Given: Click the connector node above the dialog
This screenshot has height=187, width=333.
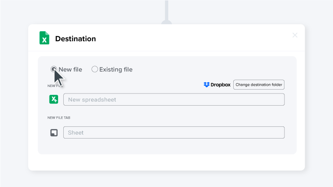Looking at the screenshot, I should [x=166, y=22].
